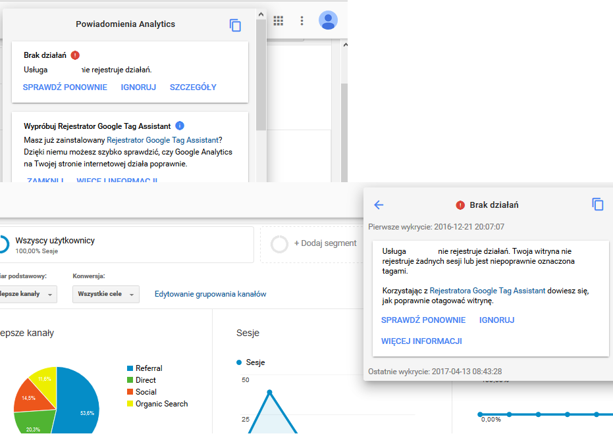
Task: Click the empty segment circle placeholder
Action: 279,244
